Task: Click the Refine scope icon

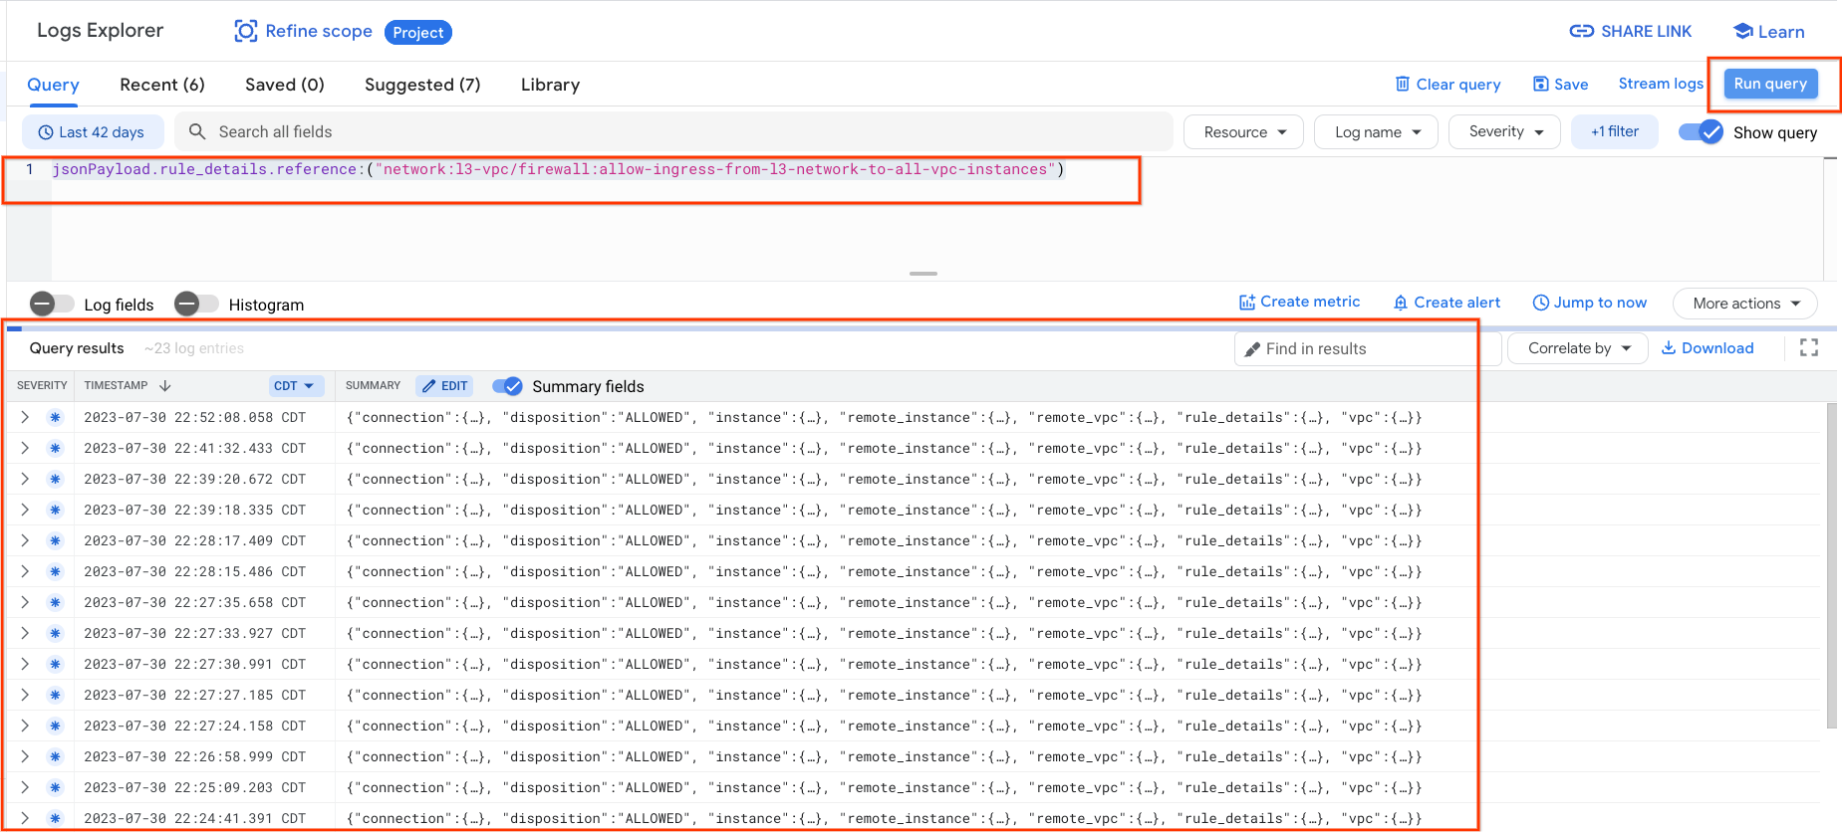Action: pyautogui.click(x=245, y=32)
